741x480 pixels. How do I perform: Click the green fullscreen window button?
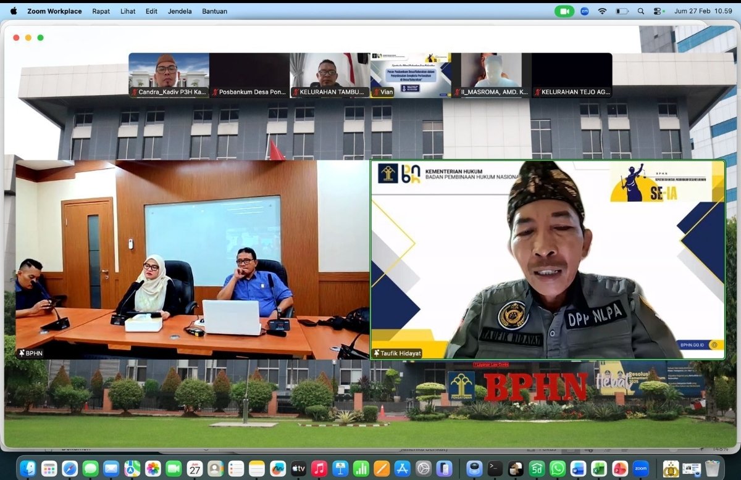pyautogui.click(x=41, y=38)
